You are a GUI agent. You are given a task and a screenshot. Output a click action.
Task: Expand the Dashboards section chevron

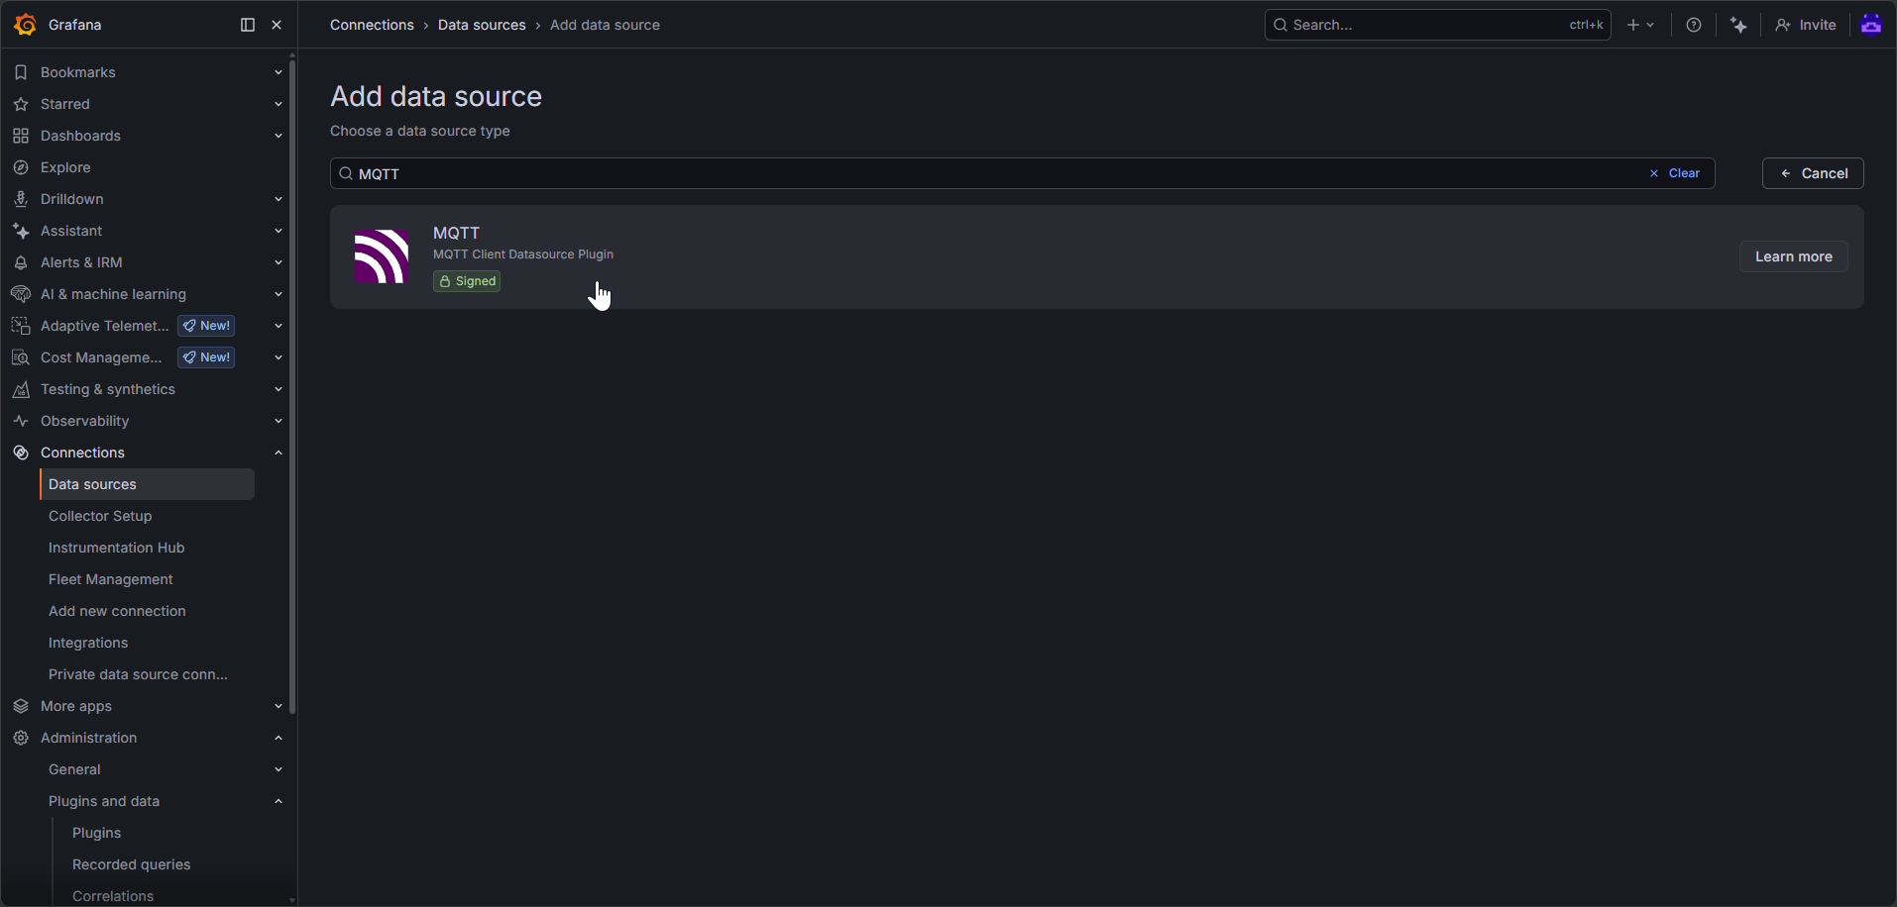pos(279,136)
